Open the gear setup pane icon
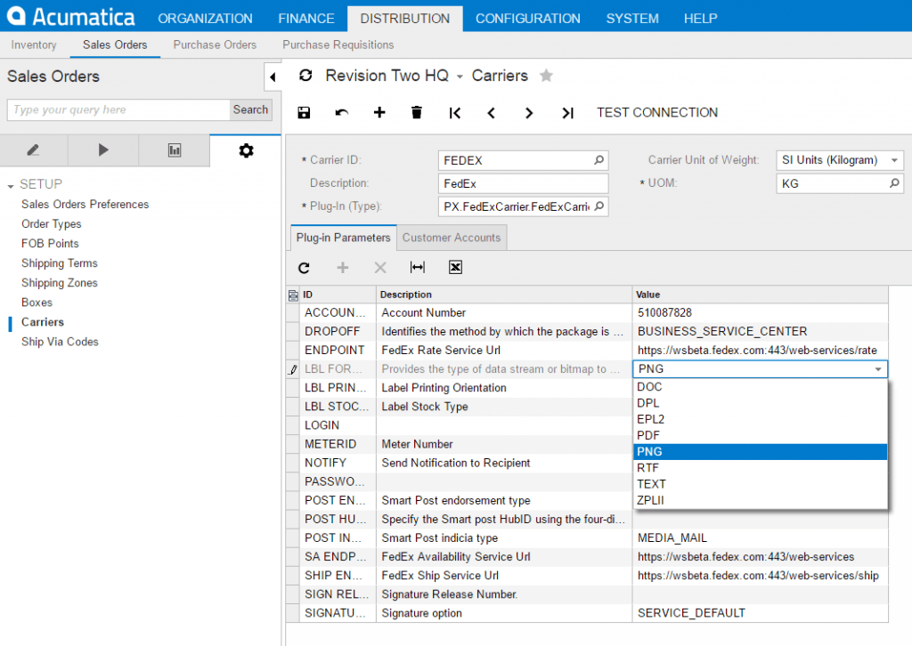912x646 pixels. click(x=246, y=150)
